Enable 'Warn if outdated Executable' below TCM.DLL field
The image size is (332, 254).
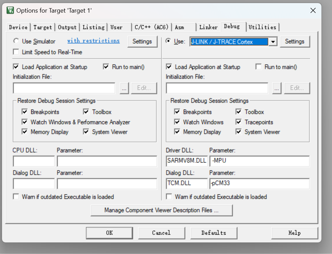click(169, 197)
